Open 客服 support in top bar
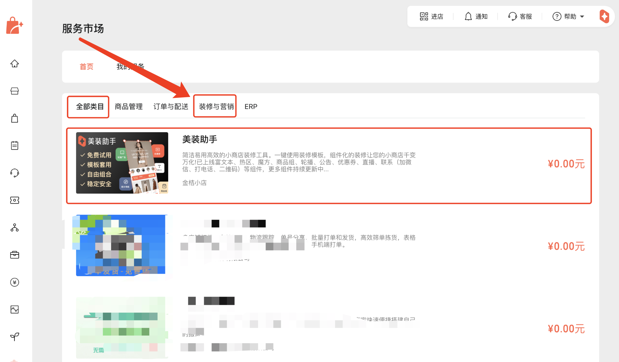Image resolution: width=619 pixels, height=362 pixels. point(520,16)
